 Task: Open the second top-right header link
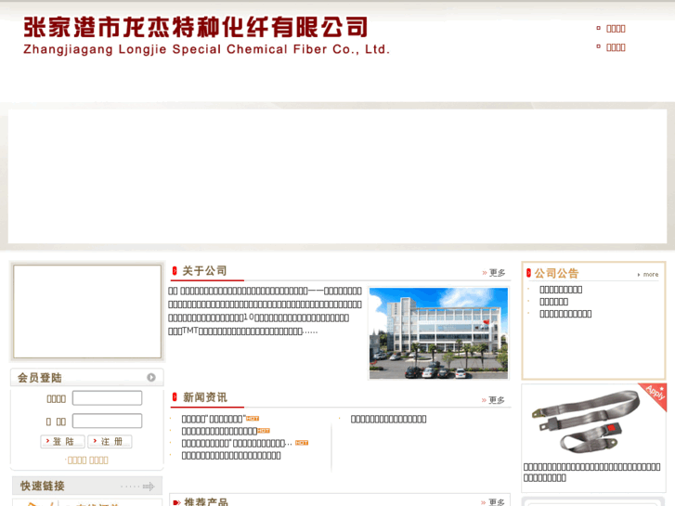(x=616, y=47)
